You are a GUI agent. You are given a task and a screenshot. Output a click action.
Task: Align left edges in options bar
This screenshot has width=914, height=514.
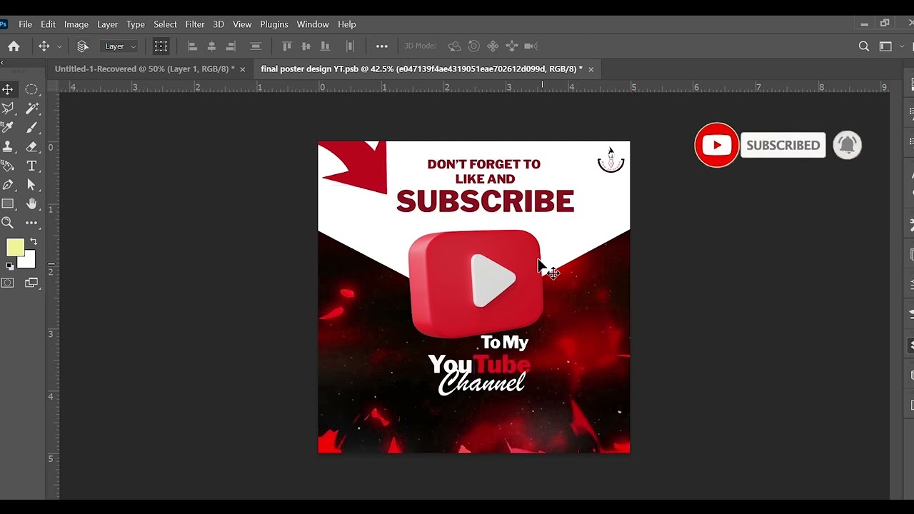[192, 46]
